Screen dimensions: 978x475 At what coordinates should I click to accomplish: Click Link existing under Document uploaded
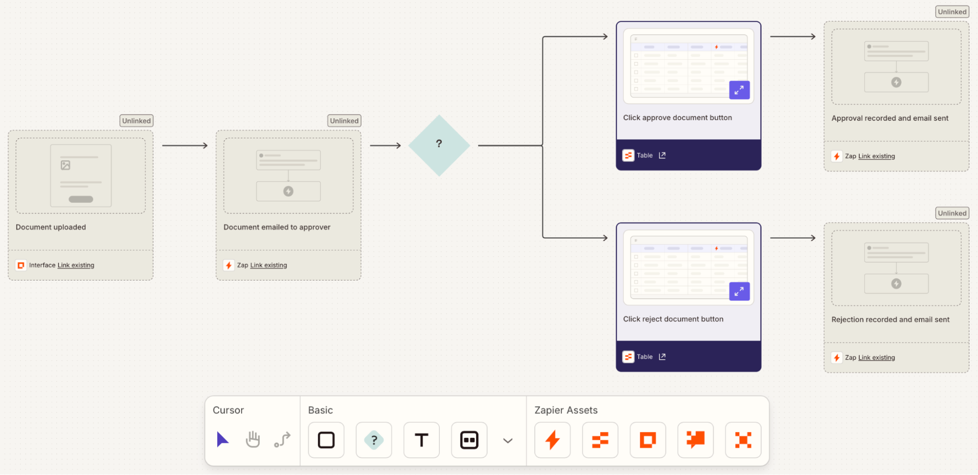[x=75, y=265]
